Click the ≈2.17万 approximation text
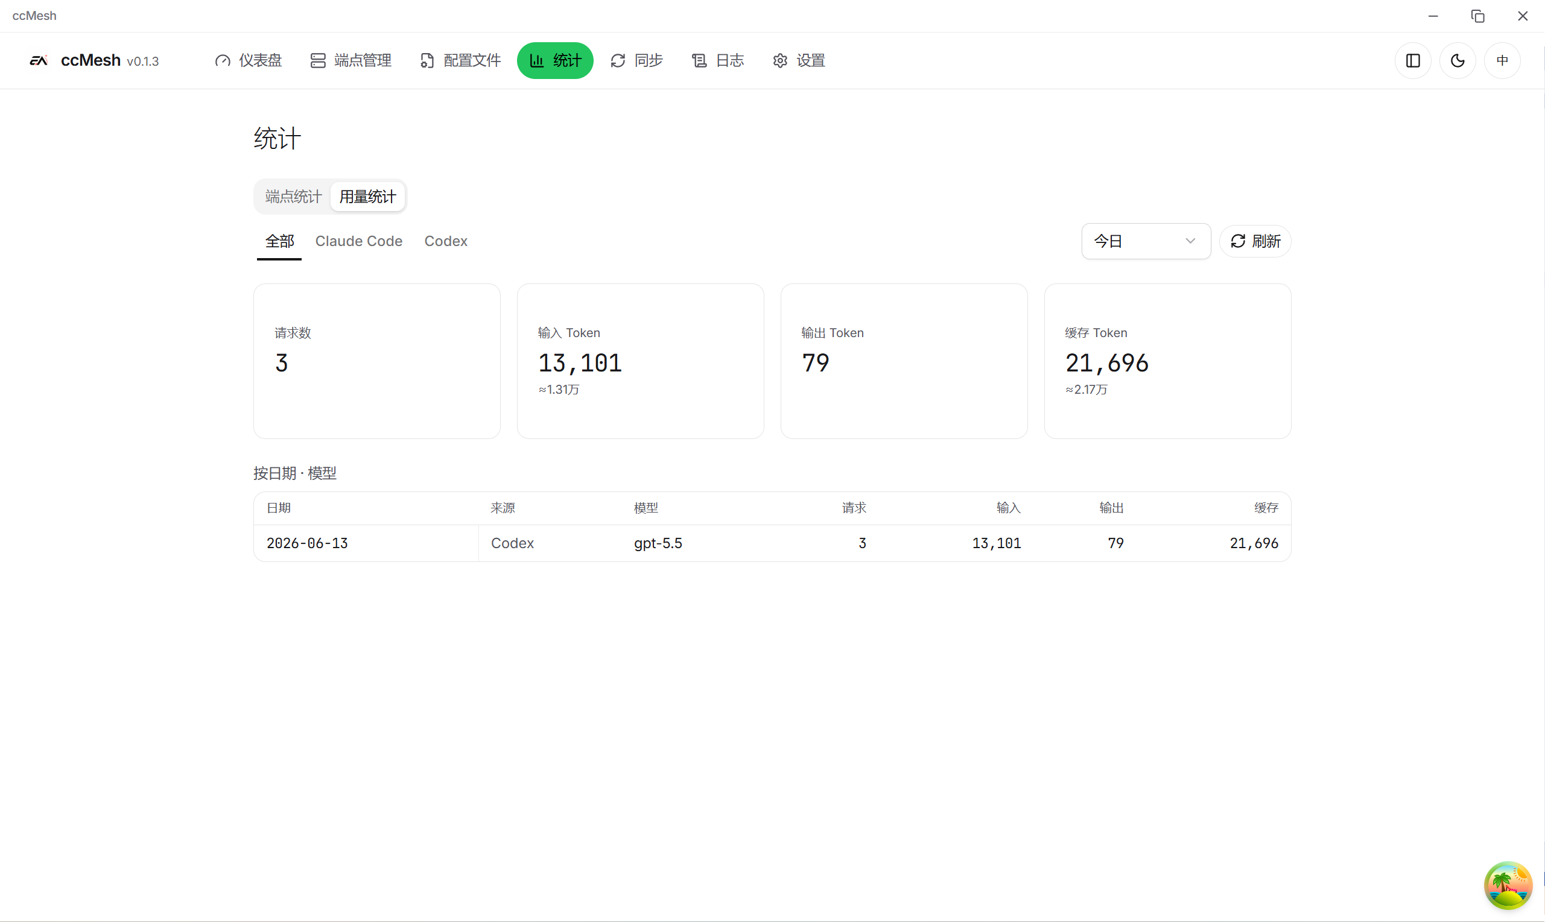 [x=1087, y=390]
